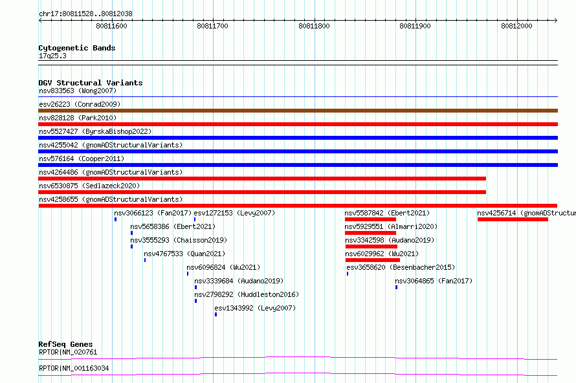Click blue marker under esv1343992 Levy2007
This screenshot has width=576, height=383.
coord(216,314)
